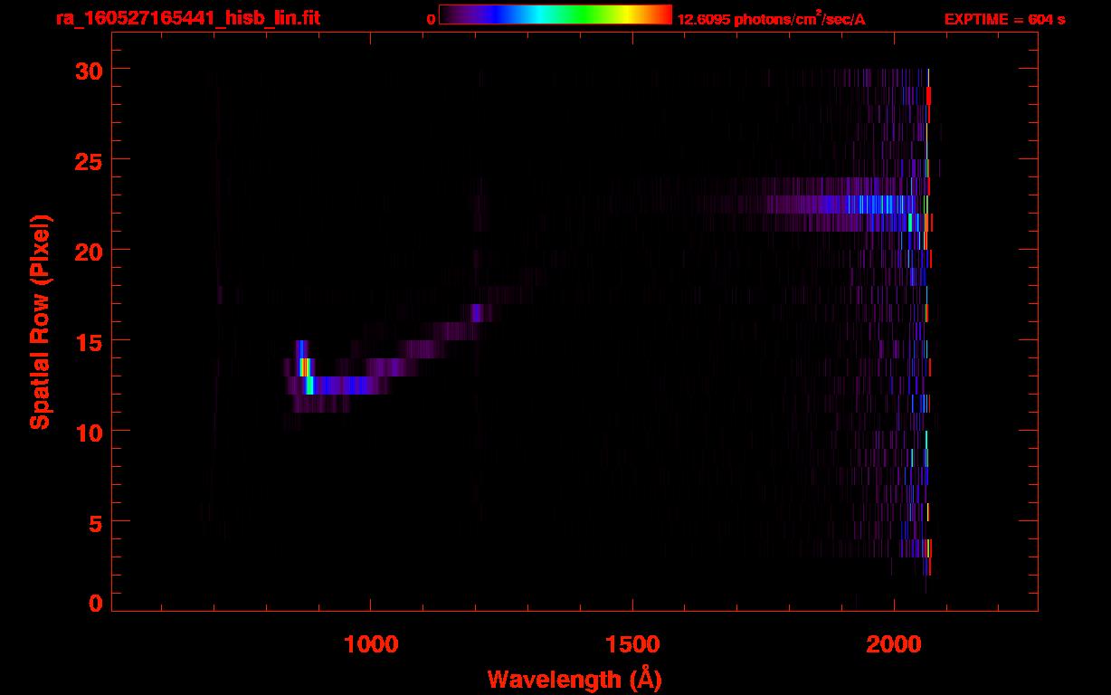Screen dimensions: 1111x695
Task: Click the colorbar minimum value 0
Action: 432,19
